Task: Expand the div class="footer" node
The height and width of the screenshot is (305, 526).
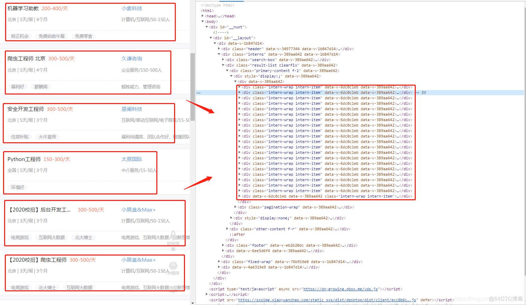Action: point(223,245)
